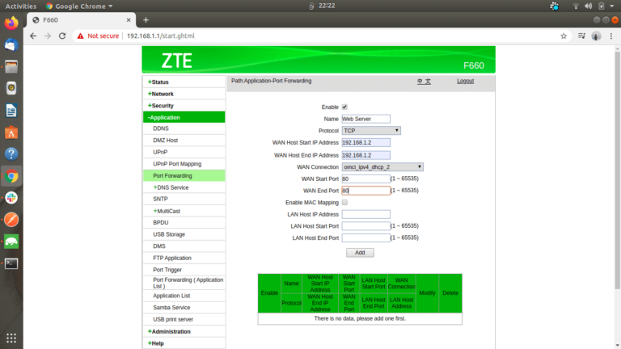Expand the Network menu section
Viewport: 621px width, 349px height.
click(162, 94)
